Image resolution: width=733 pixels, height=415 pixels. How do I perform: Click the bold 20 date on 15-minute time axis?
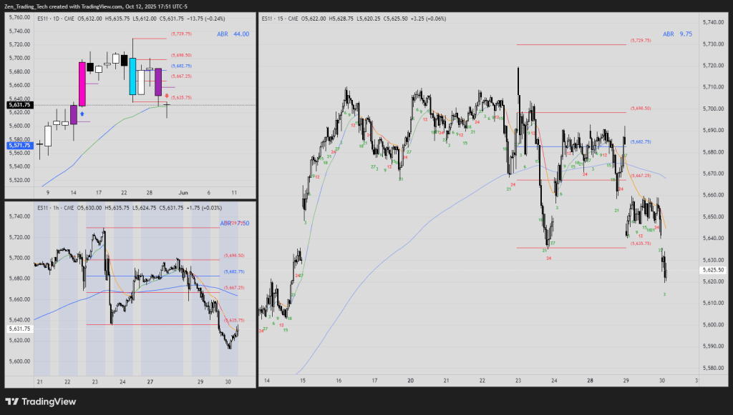[x=410, y=381]
